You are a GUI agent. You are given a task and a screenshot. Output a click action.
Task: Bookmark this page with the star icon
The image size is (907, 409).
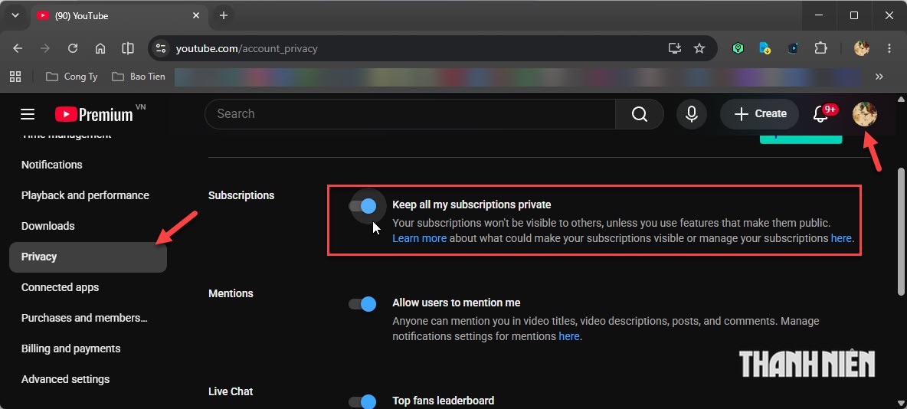(x=699, y=48)
